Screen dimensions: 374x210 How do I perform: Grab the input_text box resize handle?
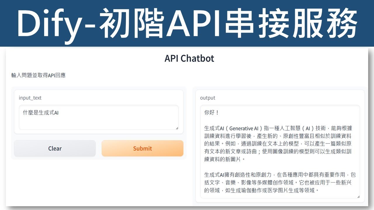176,128
